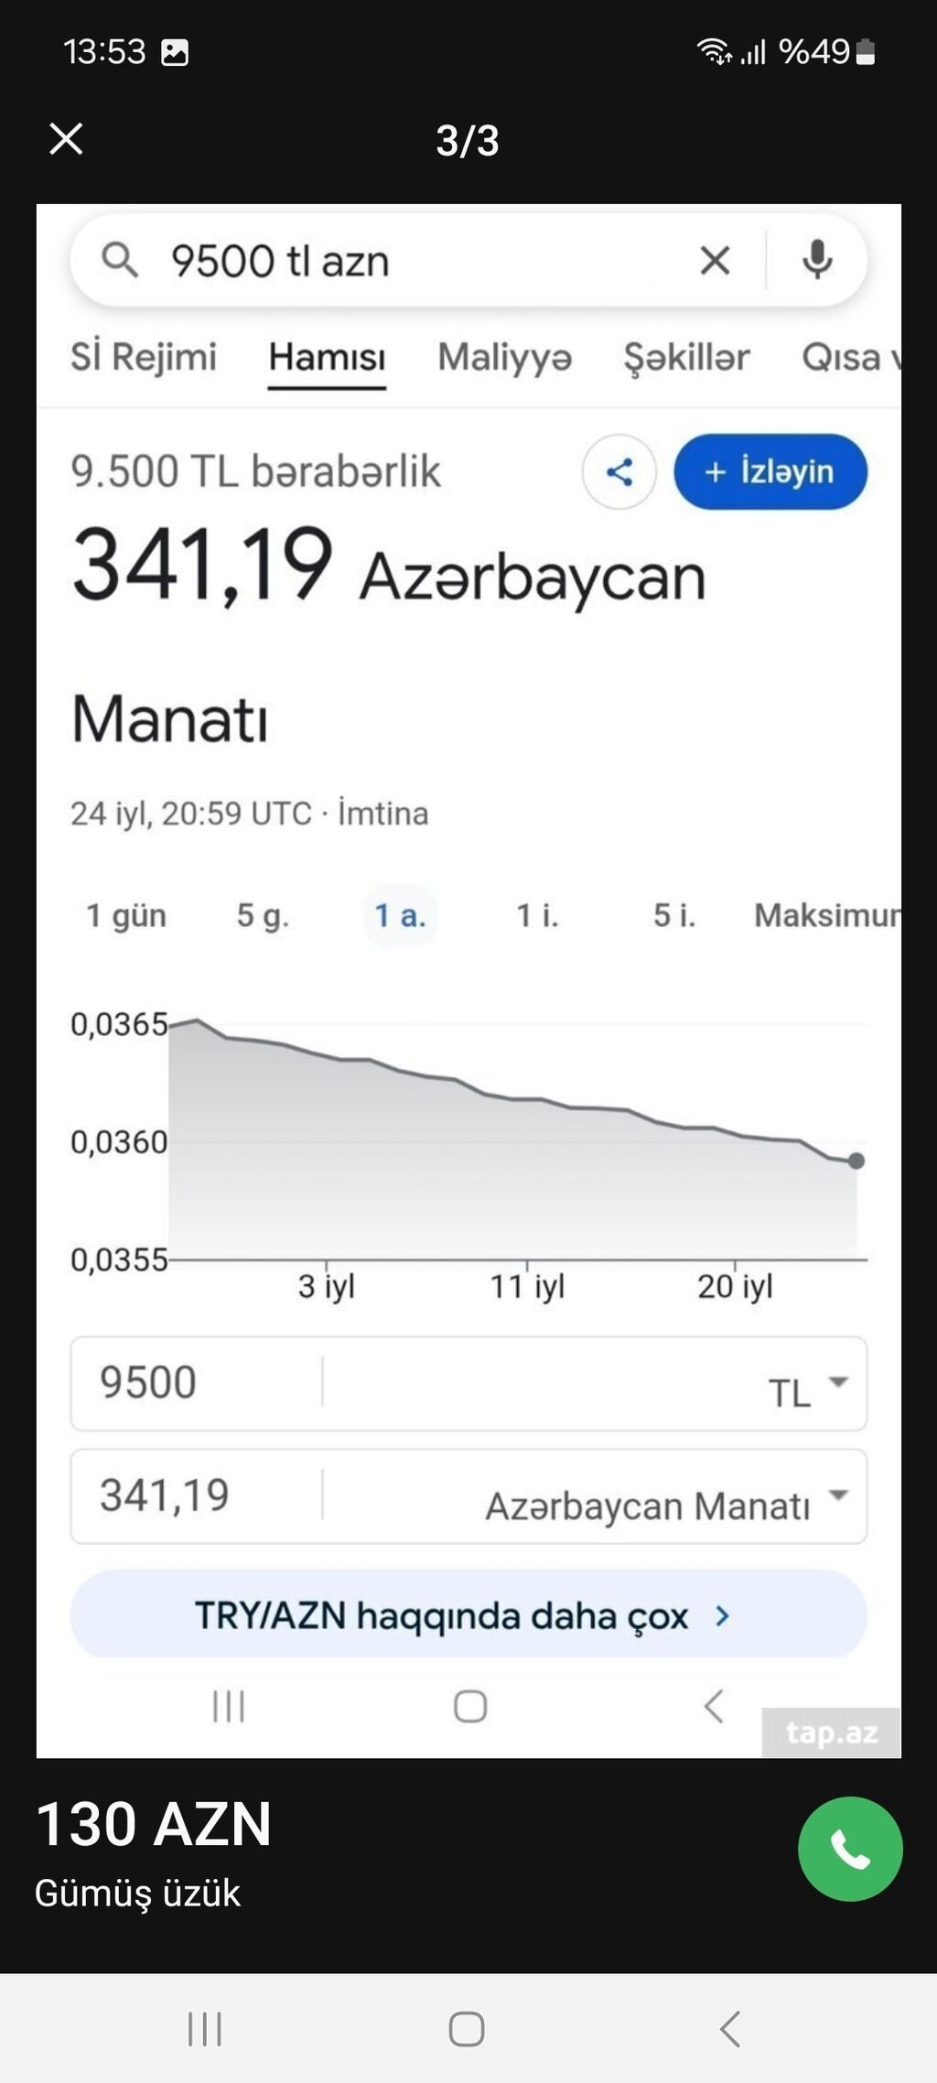The height and width of the screenshot is (2083, 937).
Task: Expand TRY/AZN haqqında daha çox
Action: tap(468, 1615)
